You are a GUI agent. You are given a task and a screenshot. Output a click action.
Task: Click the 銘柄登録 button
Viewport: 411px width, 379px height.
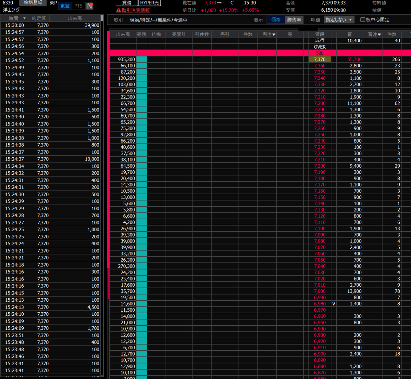tap(33, 3)
